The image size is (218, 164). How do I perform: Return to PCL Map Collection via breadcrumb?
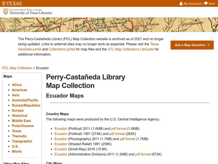coord(17,68)
